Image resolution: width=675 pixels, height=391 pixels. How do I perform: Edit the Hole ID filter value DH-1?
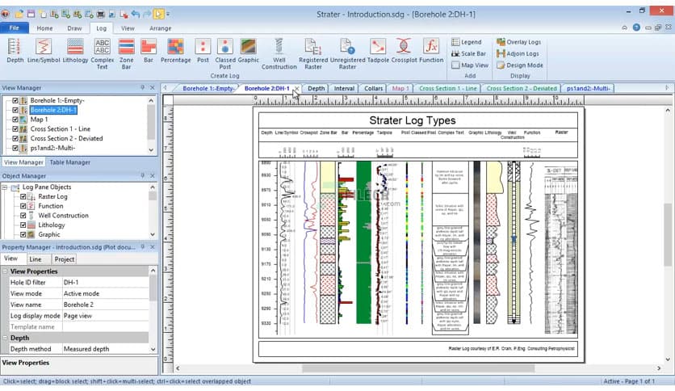[105, 283]
